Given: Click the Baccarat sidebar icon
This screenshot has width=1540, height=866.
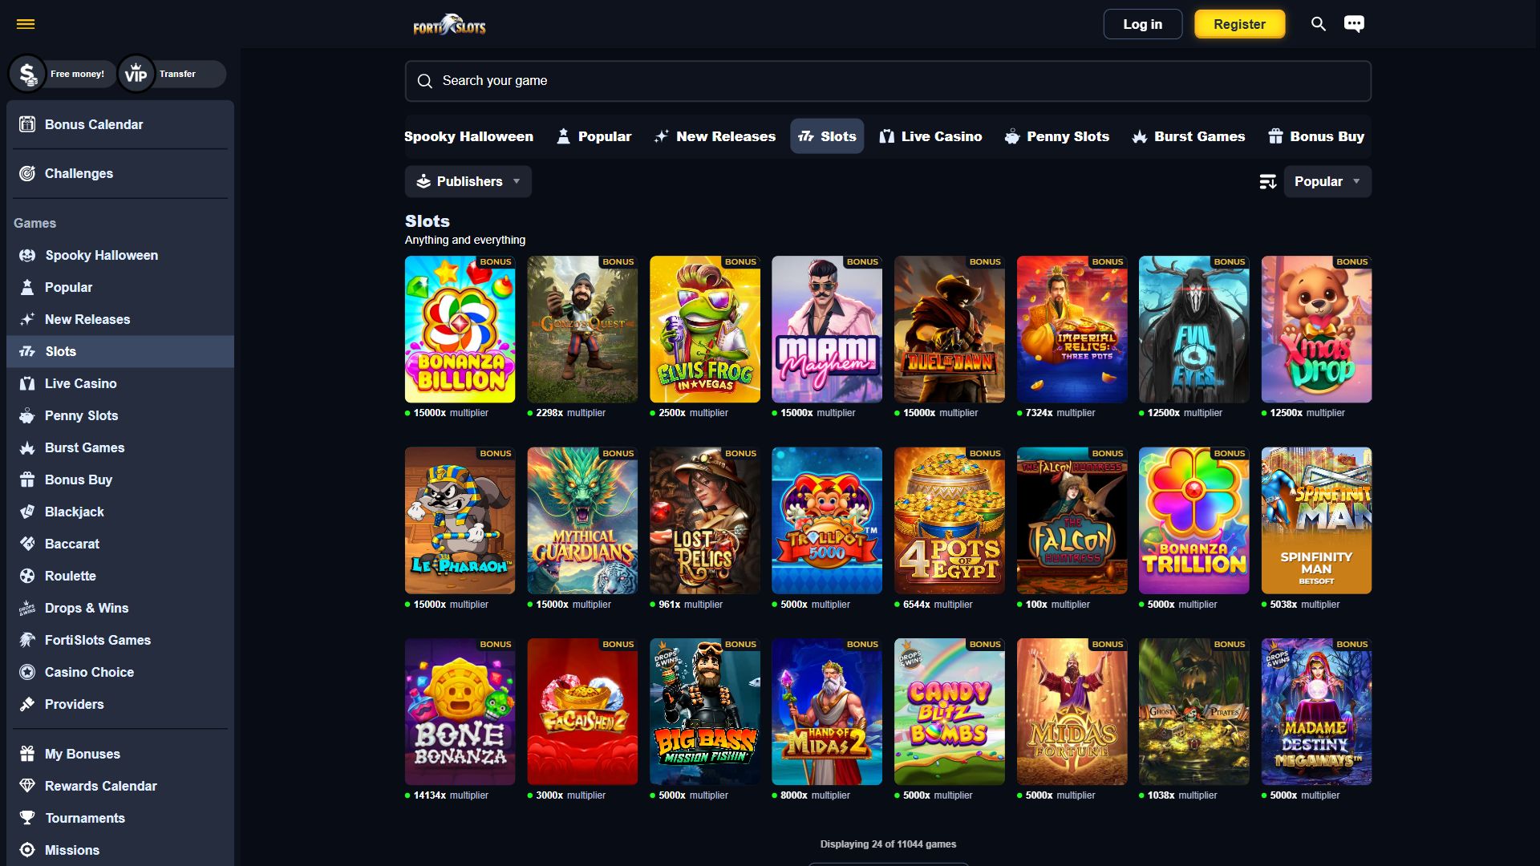Looking at the screenshot, I should coord(27,544).
